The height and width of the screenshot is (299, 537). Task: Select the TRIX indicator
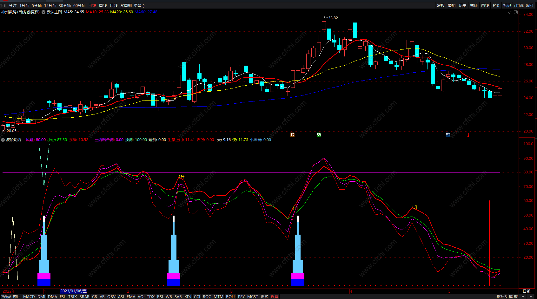72,297
